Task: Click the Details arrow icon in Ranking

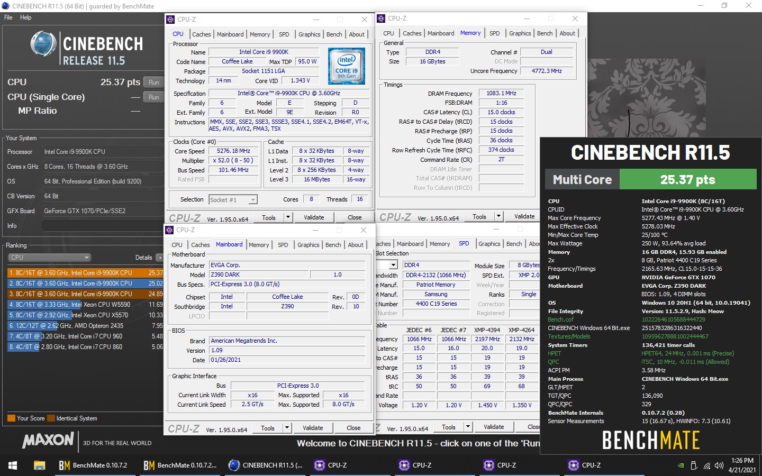Action: coord(159,258)
